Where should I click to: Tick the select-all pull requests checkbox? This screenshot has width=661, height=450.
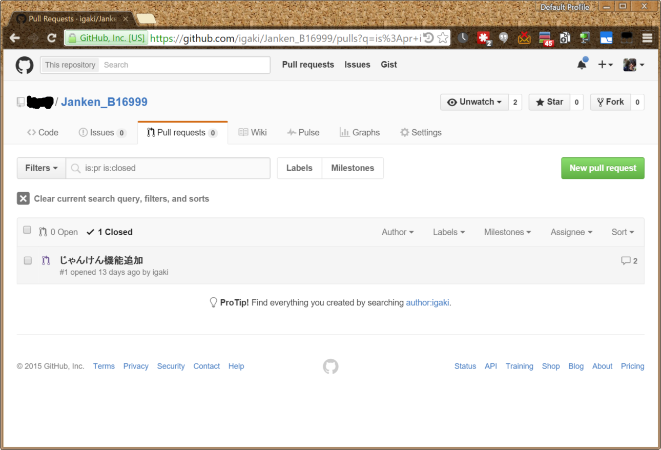pos(27,230)
